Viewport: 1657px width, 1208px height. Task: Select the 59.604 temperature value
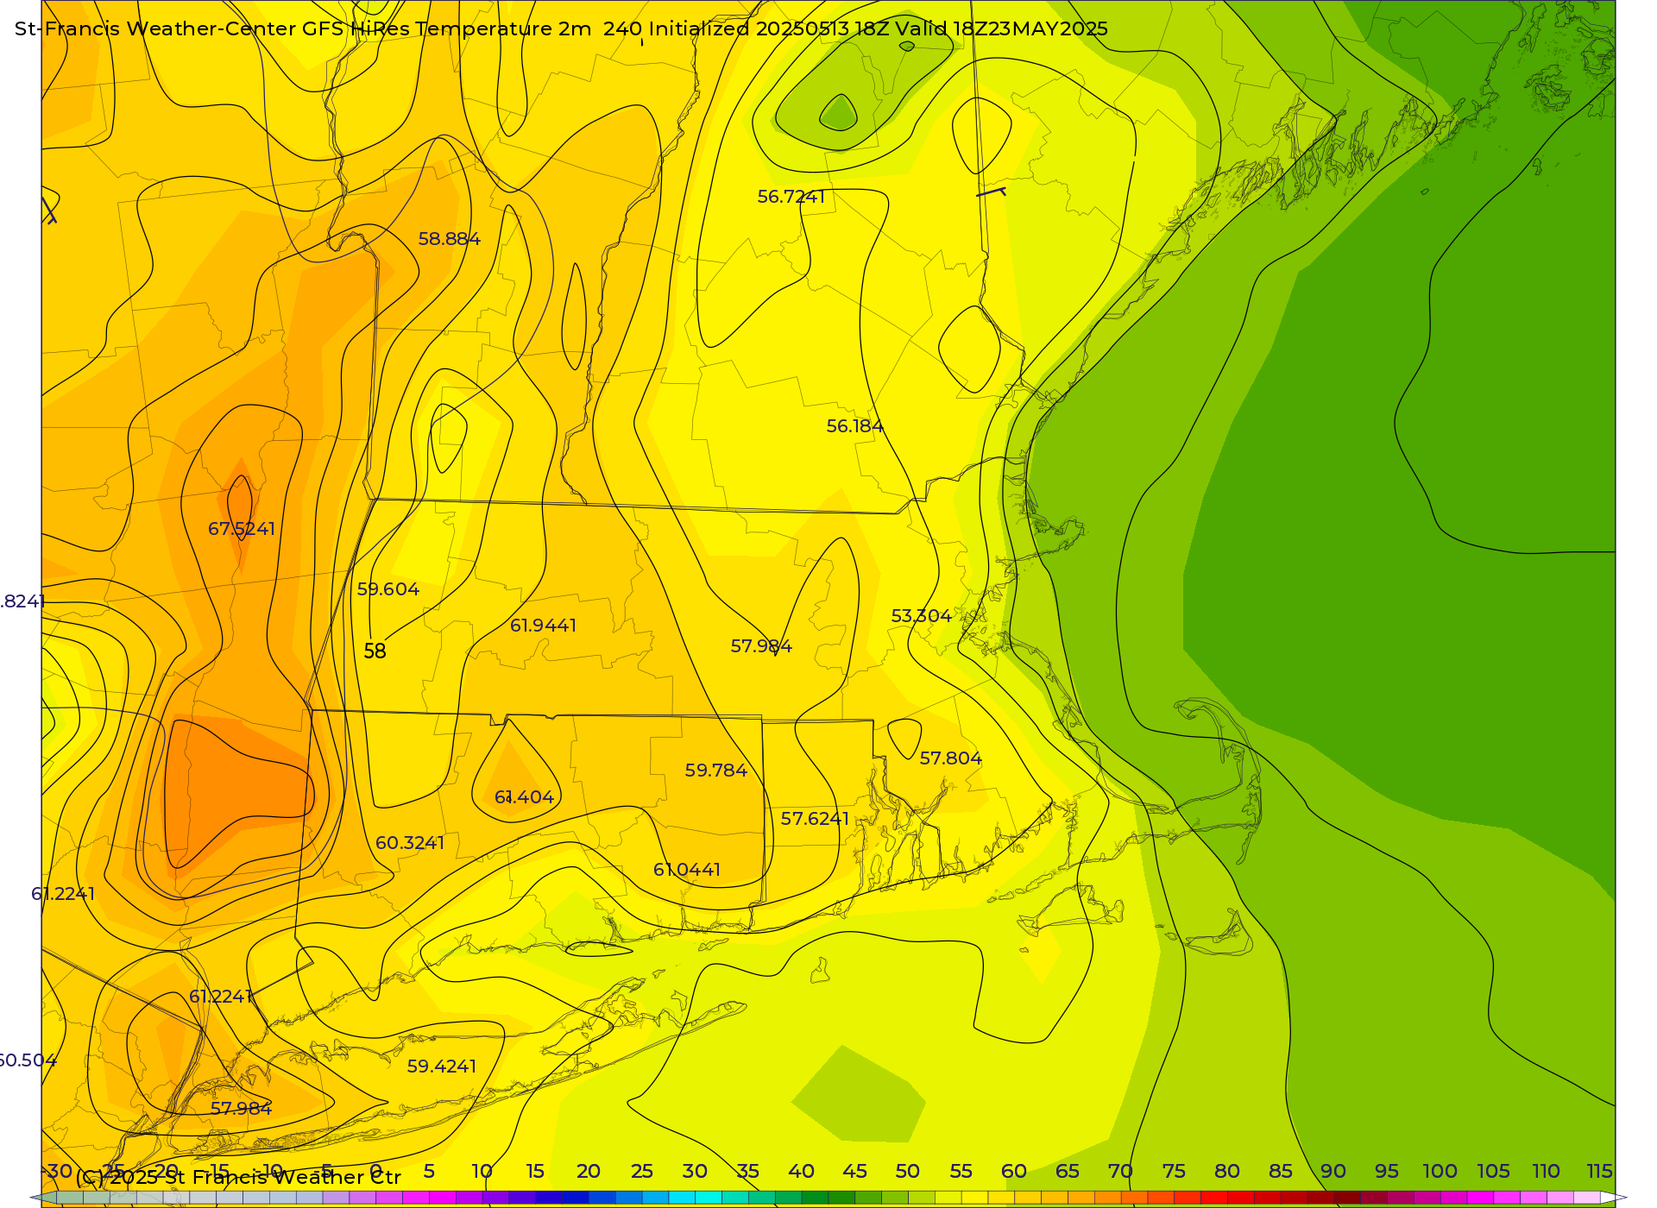[x=388, y=589]
